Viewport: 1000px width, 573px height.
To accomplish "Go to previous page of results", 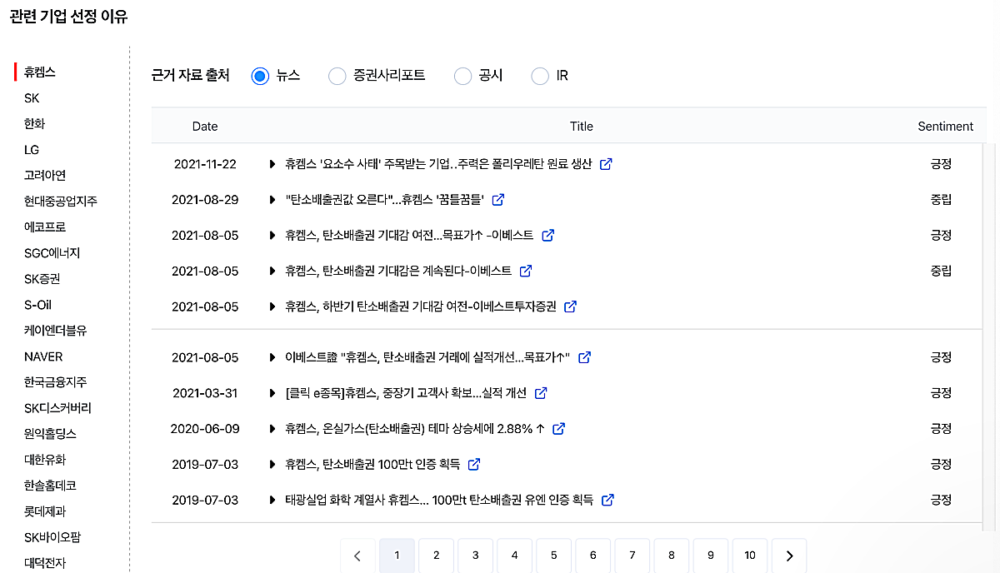I will coord(357,556).
